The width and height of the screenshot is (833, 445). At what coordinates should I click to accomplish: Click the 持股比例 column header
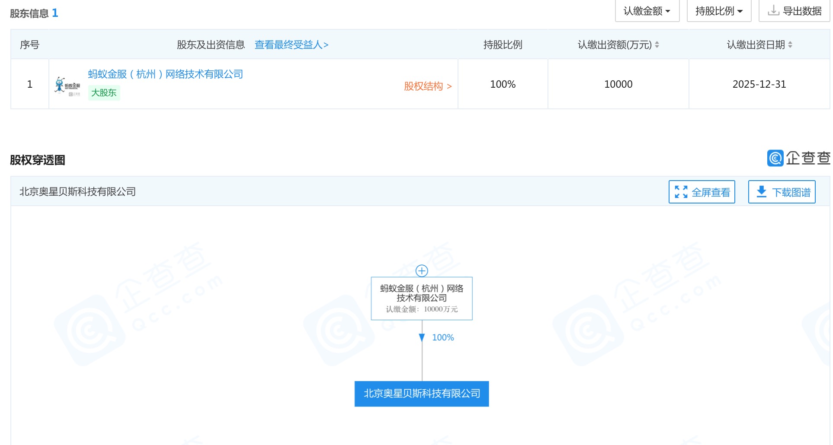click(503, 44)
